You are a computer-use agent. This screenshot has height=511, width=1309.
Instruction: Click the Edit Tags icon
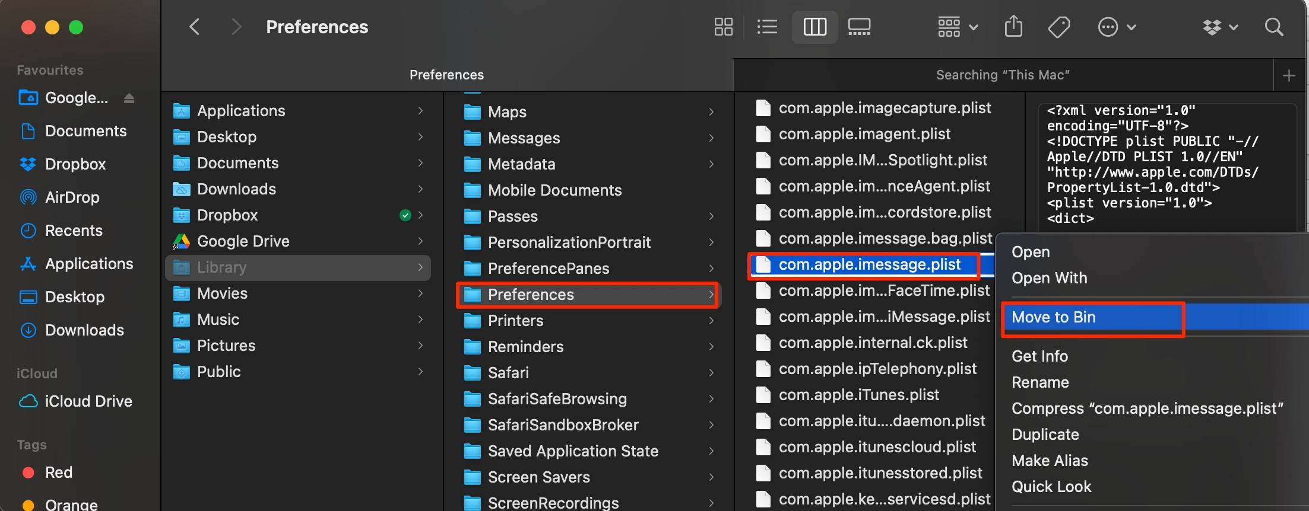click(x=1059, y=27)
